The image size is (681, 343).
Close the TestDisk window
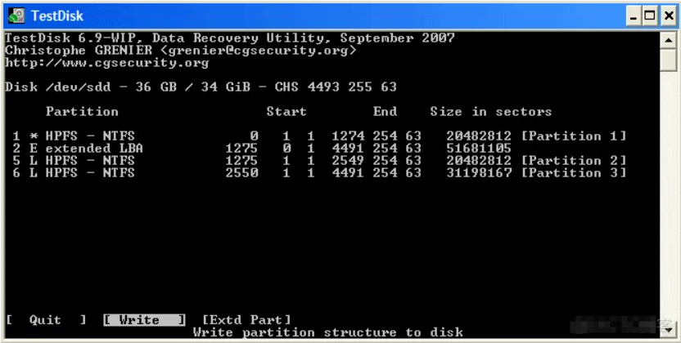pos(669,16)
